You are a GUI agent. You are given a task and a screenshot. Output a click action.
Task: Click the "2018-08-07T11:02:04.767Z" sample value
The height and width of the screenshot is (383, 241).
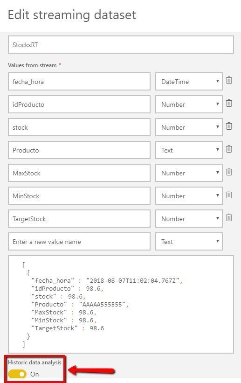134,280
